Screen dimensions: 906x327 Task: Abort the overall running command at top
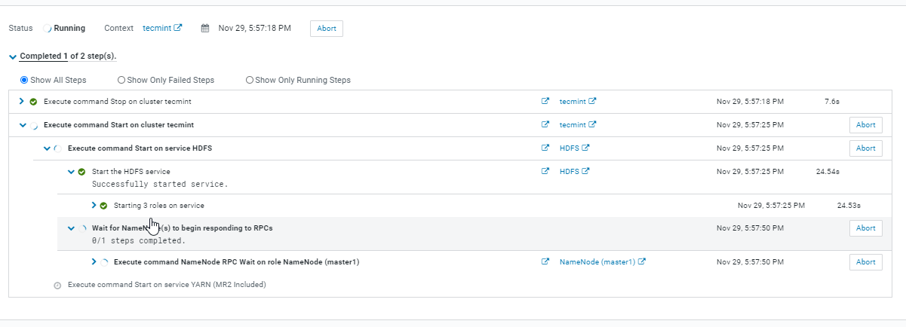pyautogui.click(x=326, y=28)
